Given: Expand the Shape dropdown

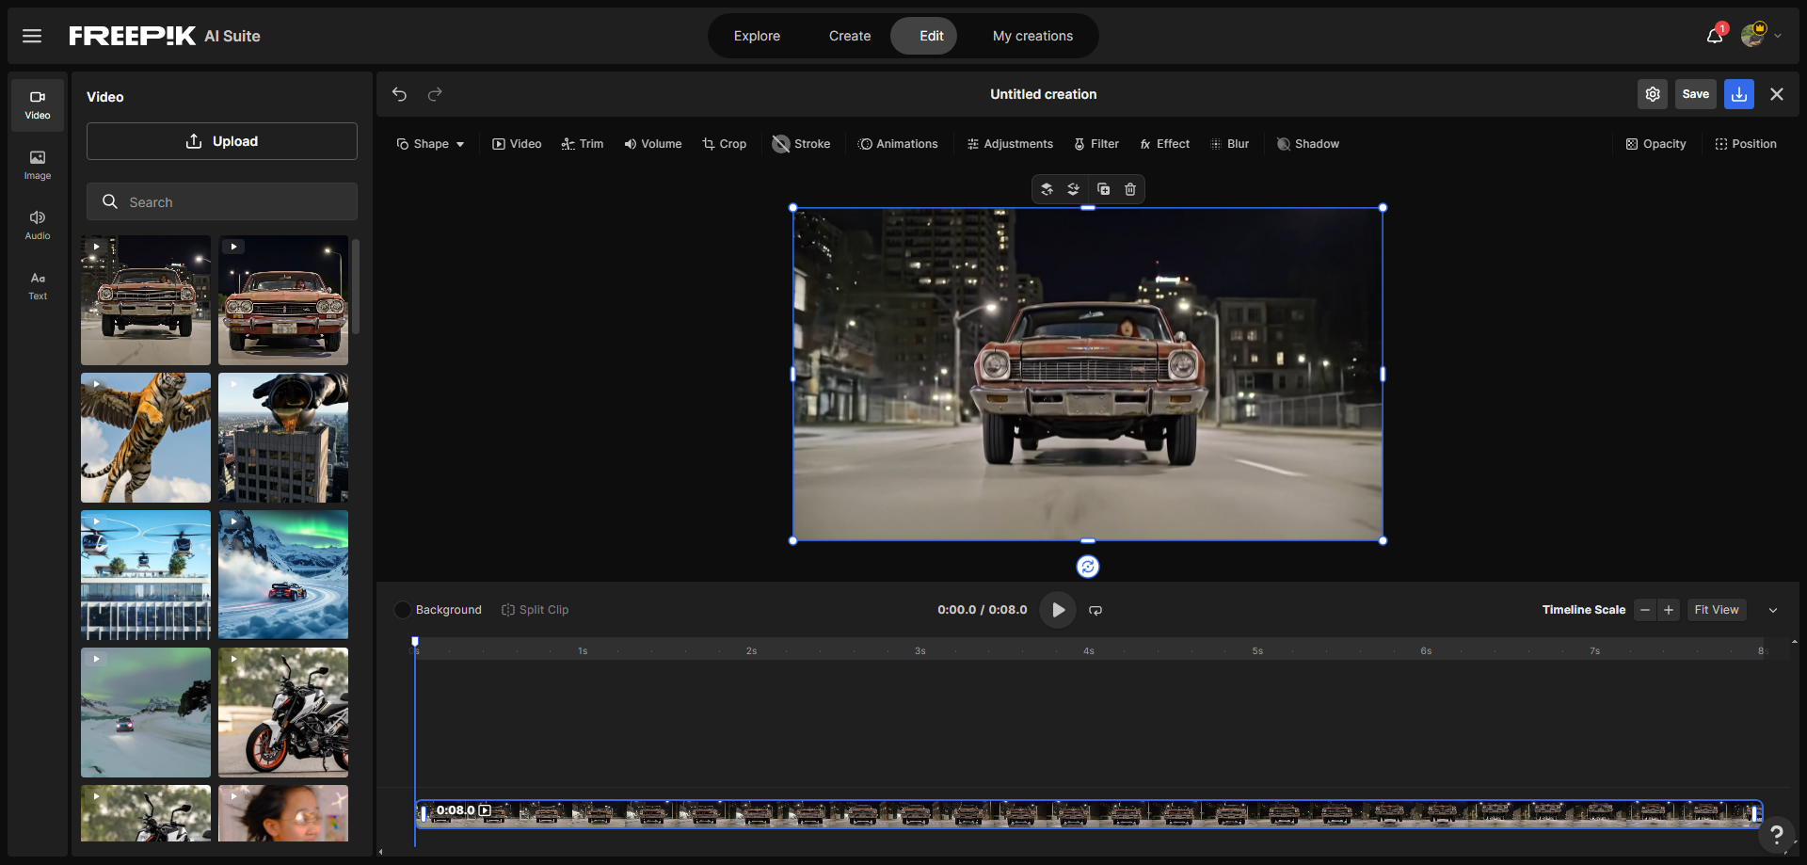Looking at the screenshot, I should click(x=430, y=144).
